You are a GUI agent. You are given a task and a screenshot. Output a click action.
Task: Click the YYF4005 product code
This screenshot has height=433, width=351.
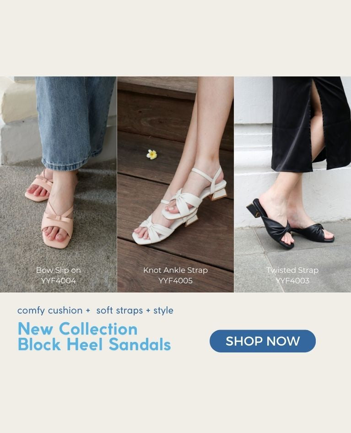175,281
